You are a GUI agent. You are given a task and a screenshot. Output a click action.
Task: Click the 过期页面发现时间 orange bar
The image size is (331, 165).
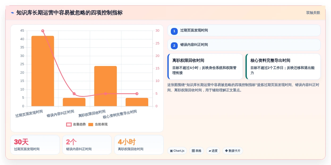click(43, 71)
